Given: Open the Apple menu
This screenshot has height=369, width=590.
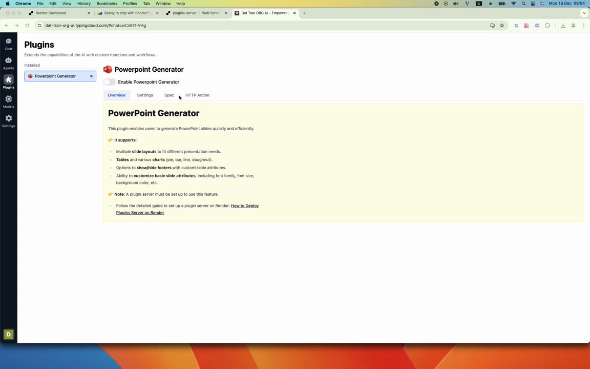Looking at the screenshot, I should (8, 4).
